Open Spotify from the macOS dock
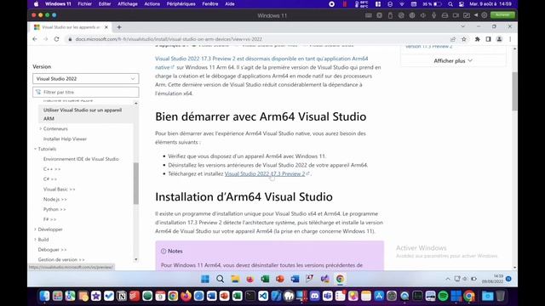The image size is (545, 306). tap(443, 296)
